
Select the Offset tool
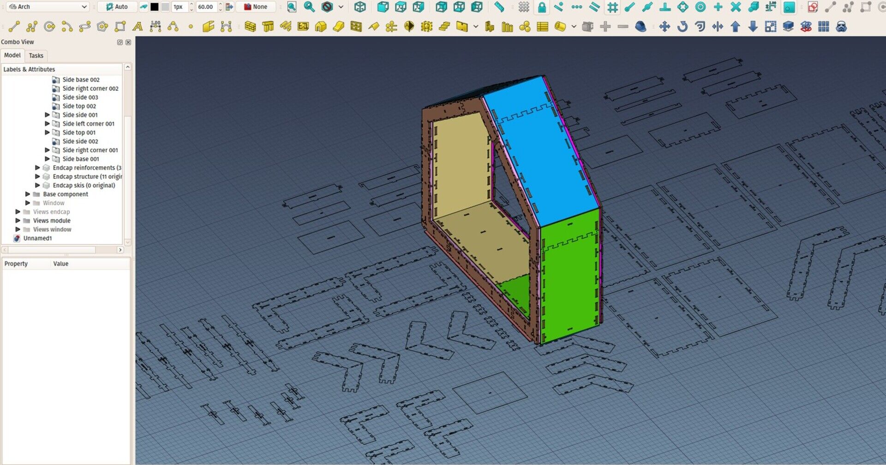click(700, 27)
